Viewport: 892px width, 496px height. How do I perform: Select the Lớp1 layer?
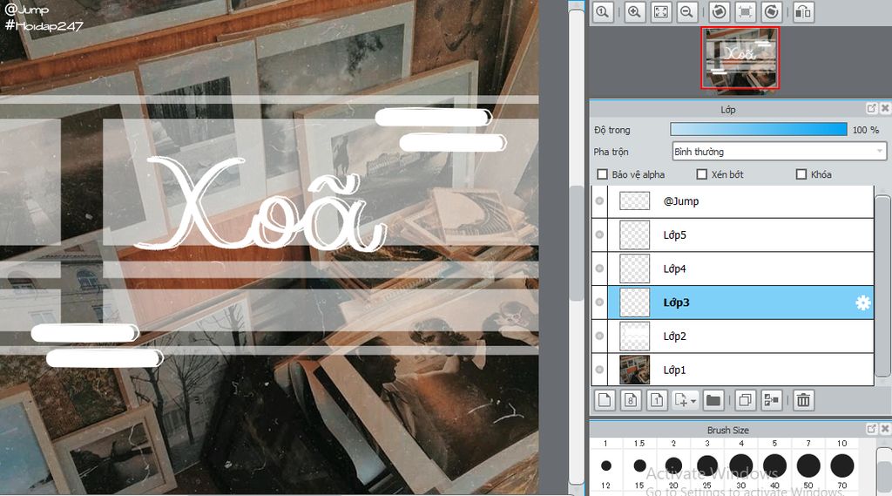[x=740, y=370]
